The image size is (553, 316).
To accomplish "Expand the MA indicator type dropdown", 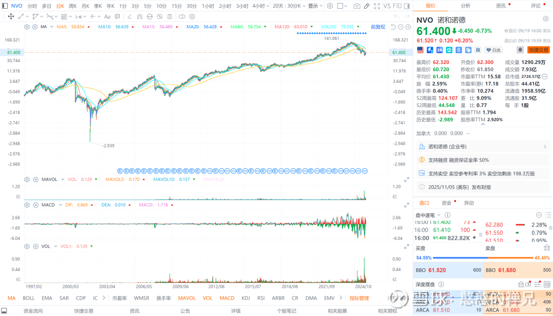I will click(x=52, y=27).
